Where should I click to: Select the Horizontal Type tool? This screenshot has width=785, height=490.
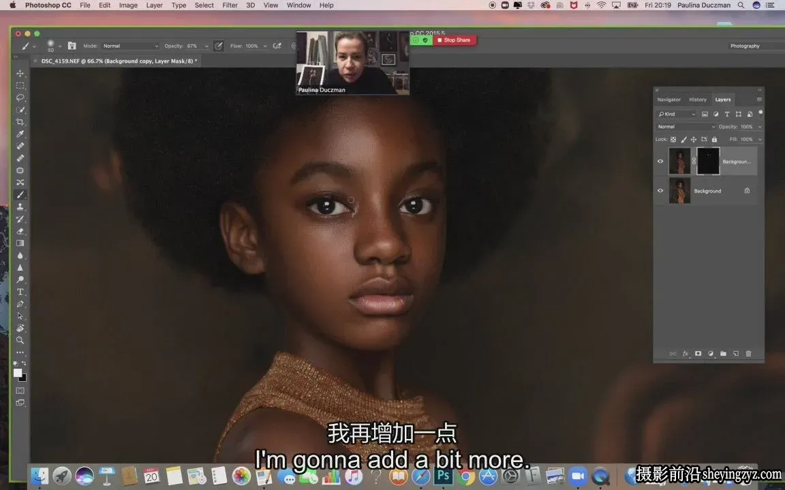pos(20,291)
